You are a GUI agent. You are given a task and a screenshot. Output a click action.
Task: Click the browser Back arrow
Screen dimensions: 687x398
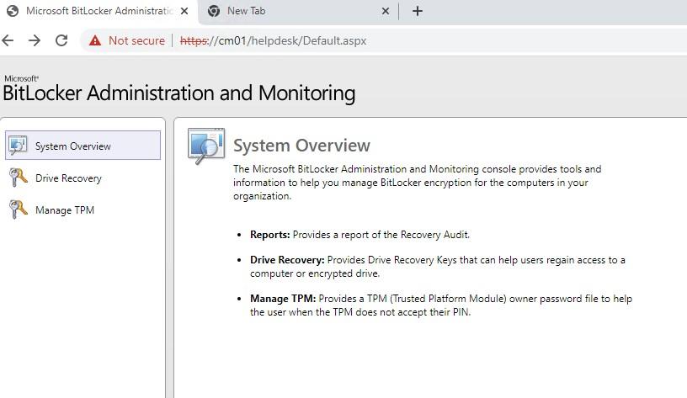click(x=8, y=40)
